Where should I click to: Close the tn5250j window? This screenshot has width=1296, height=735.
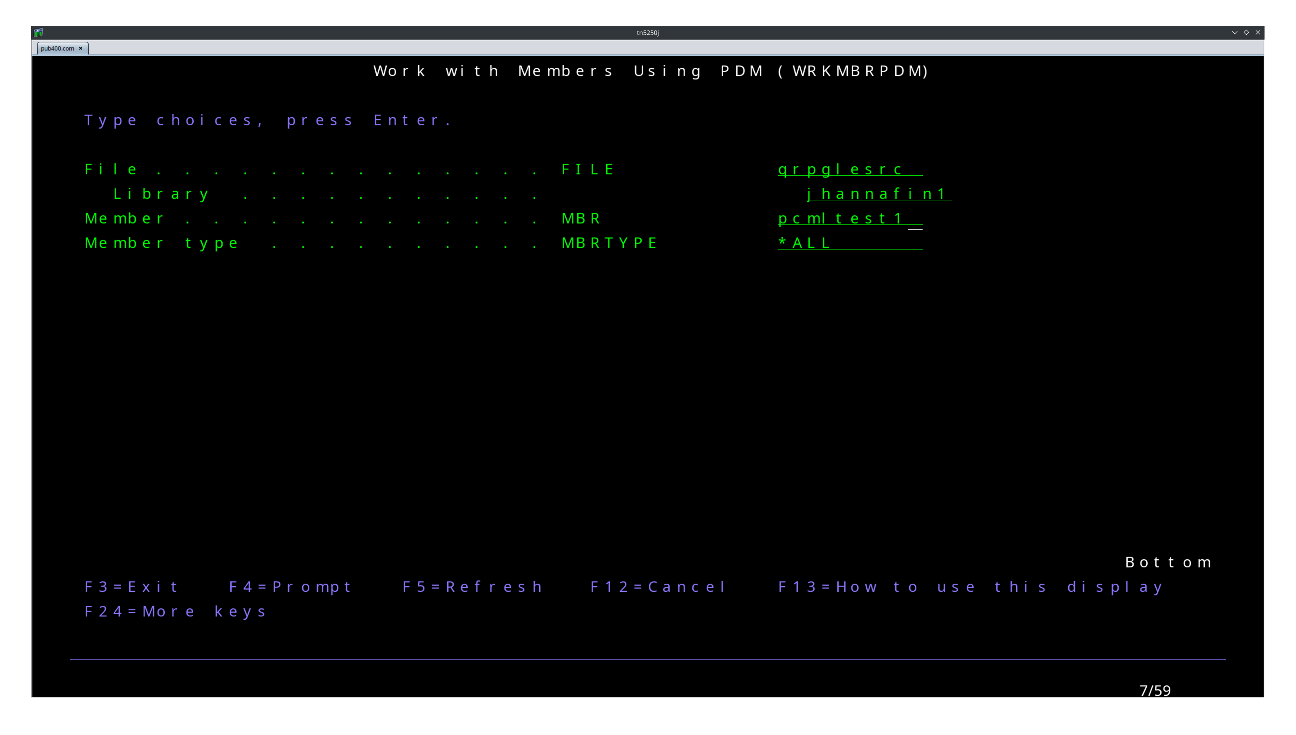(1258, 32)
